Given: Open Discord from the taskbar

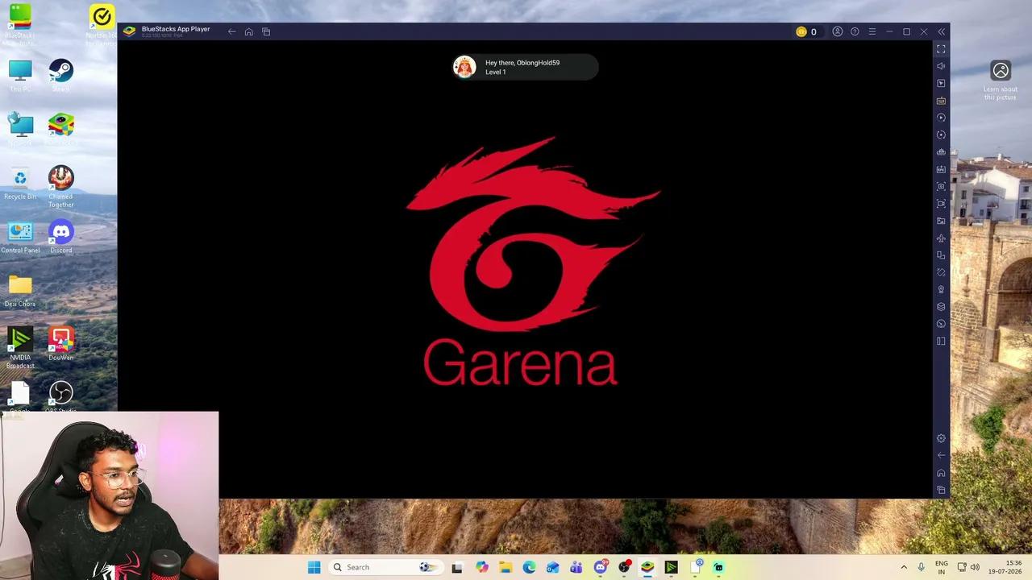Looking at the screenshot, I should pos(600,567).
